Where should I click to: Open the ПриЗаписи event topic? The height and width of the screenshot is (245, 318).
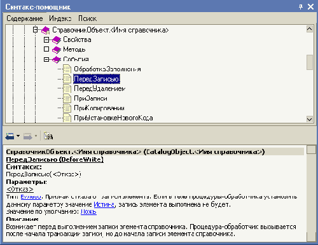tap(90, 99)
